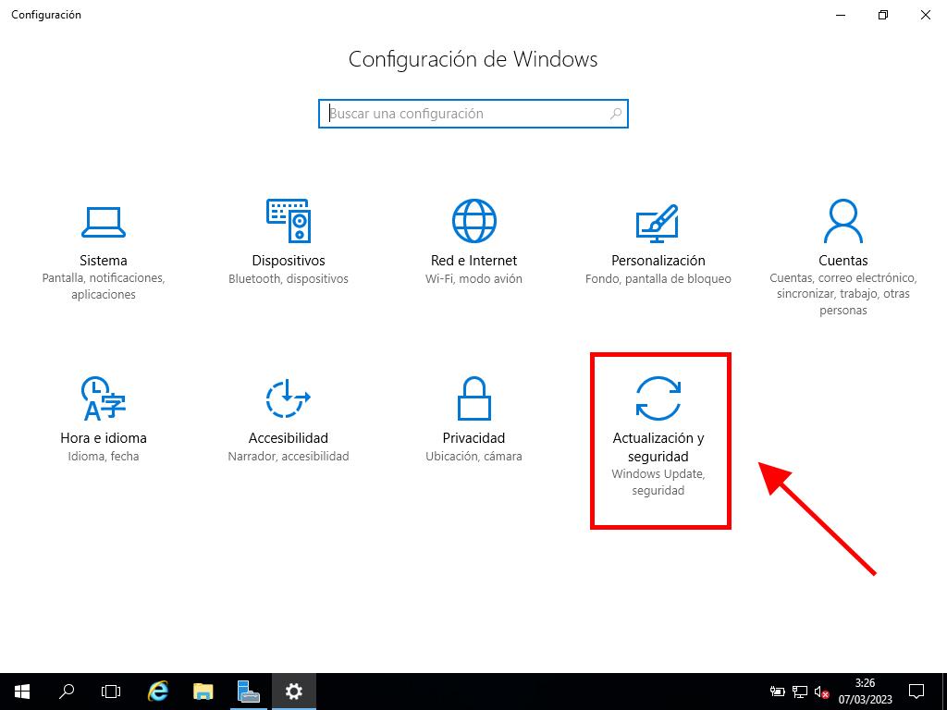Viewport: 947px width, 710px height.
Task: Open File Explorer from the taskbar
Action: coord(203,691)
